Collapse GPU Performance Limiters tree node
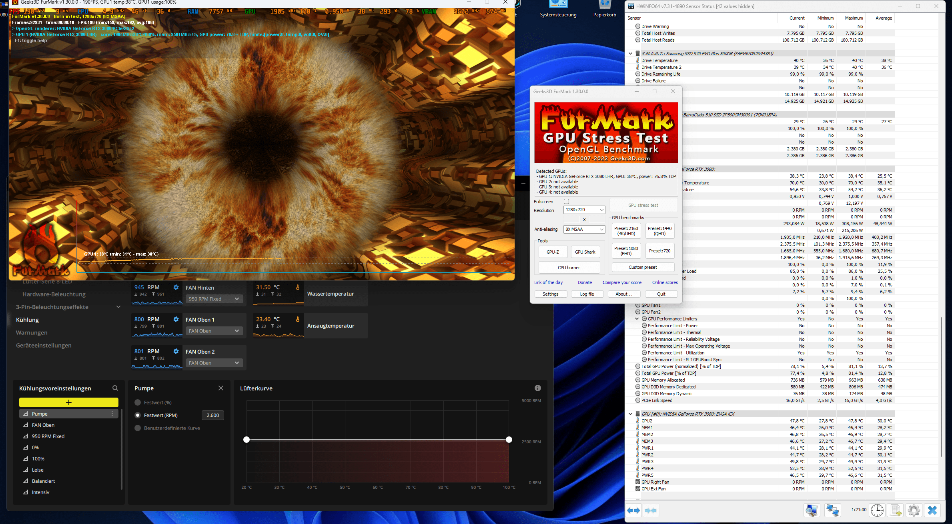952x524 pixels. [637, 319]
